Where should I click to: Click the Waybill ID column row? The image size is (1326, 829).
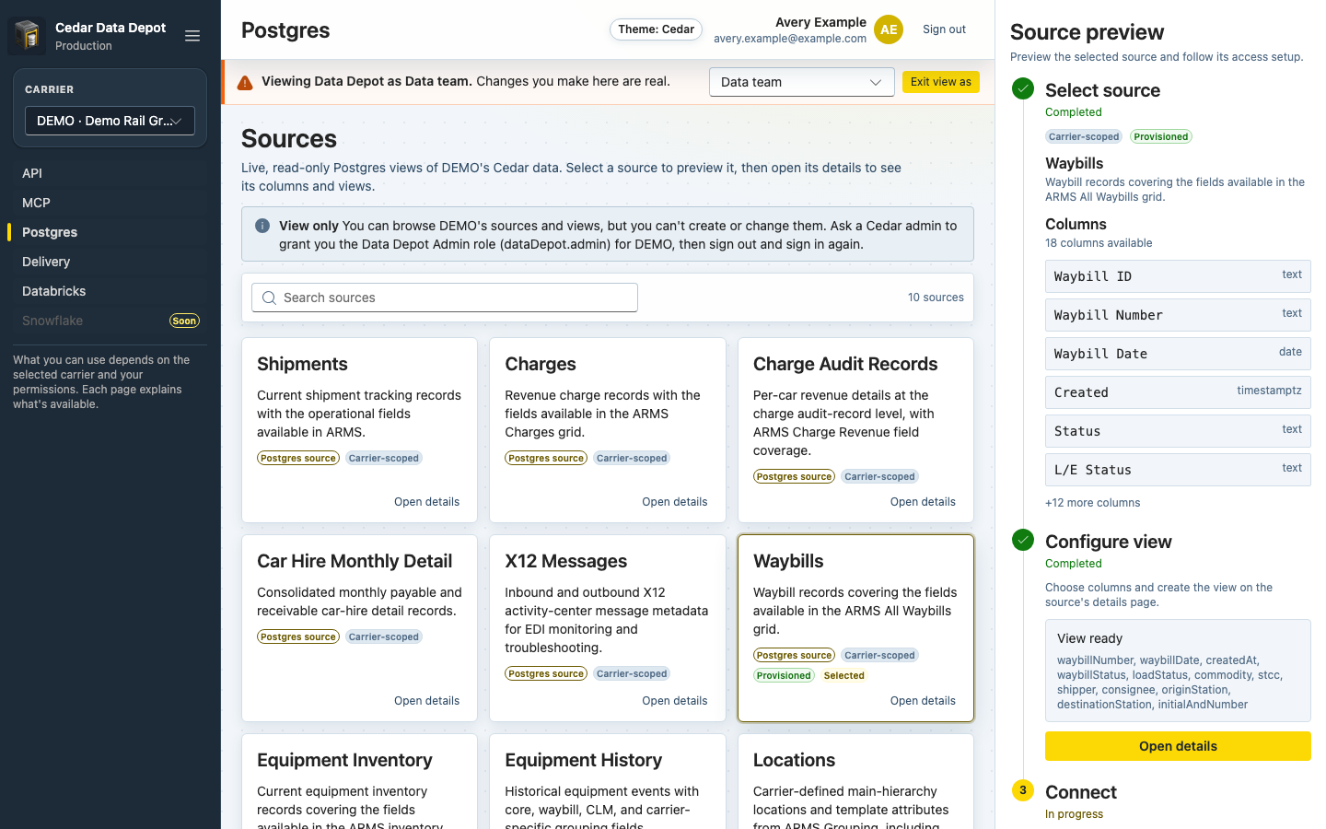coord(1178,276)
